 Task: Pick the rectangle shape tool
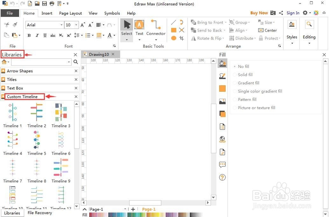tap(173, 30)
